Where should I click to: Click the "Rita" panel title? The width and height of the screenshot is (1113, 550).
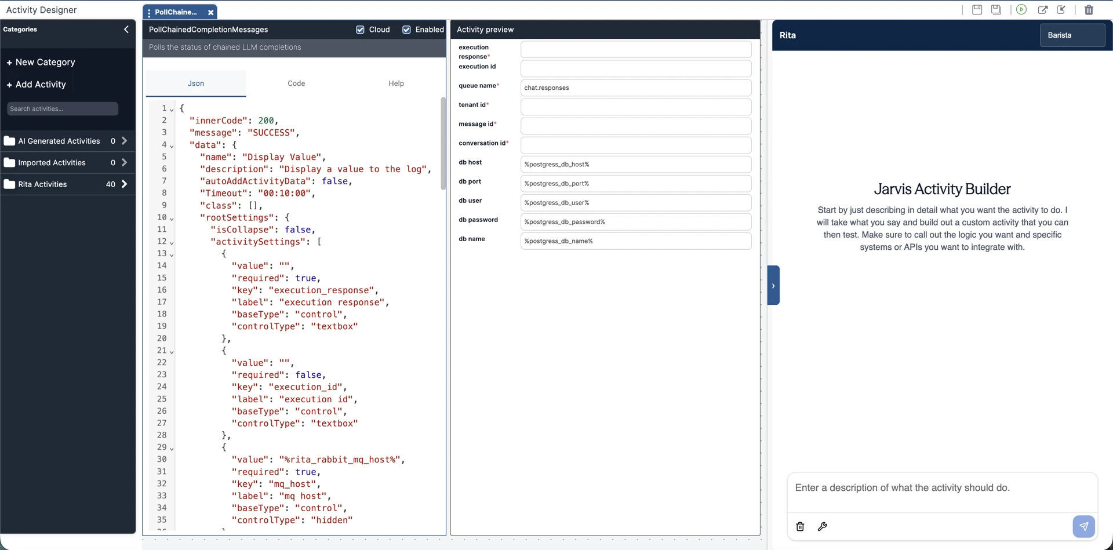[787, 35]
